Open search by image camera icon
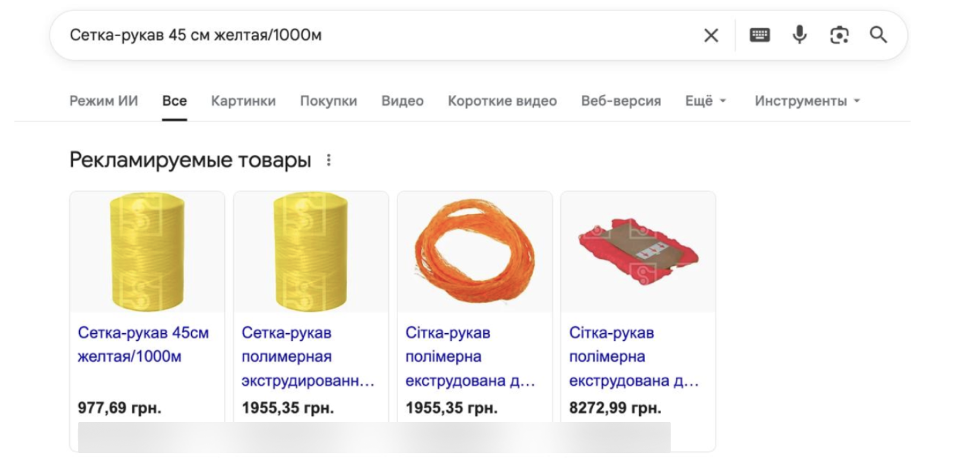This screenshot has height=466, width=965. [839, 35]
